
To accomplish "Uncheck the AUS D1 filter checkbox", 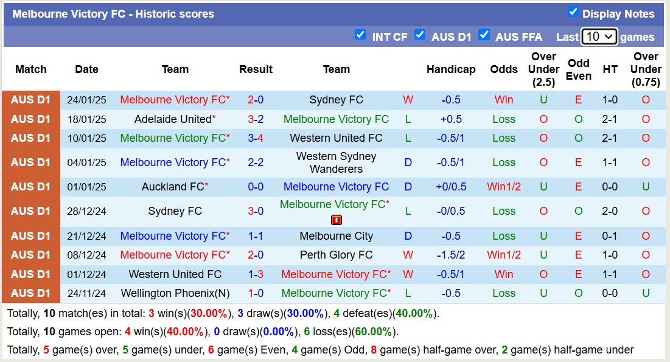I will point(420,35).
